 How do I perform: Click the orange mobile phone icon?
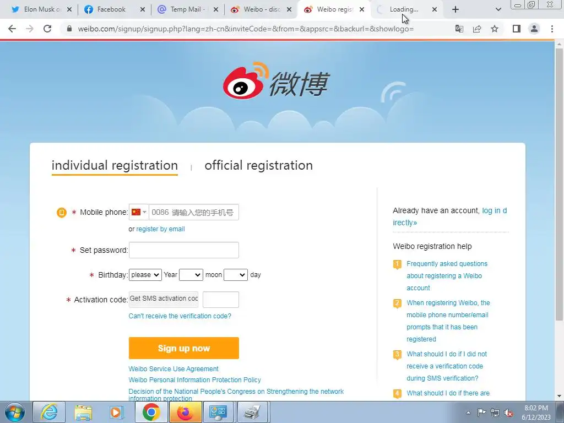[x=62, y=213]
